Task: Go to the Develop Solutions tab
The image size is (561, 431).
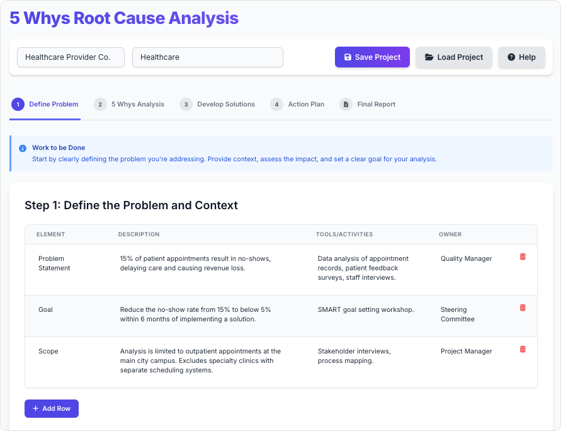Action: pyautogui.click(x=217, y=105)
